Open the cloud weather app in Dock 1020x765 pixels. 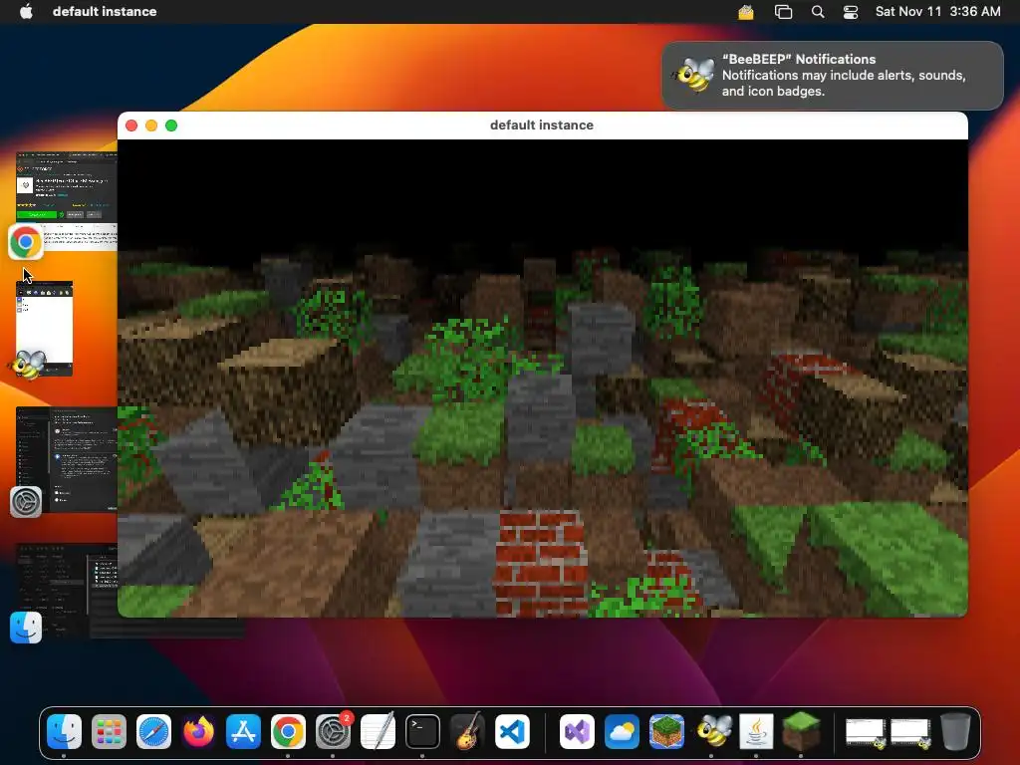[622, 731]
